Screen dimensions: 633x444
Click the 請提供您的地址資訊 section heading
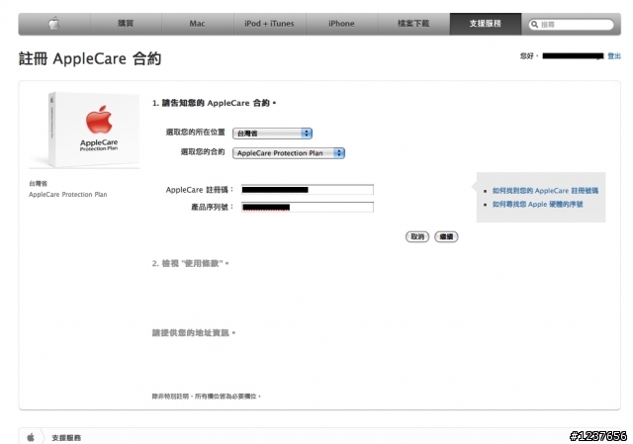[x=194, y=333]
